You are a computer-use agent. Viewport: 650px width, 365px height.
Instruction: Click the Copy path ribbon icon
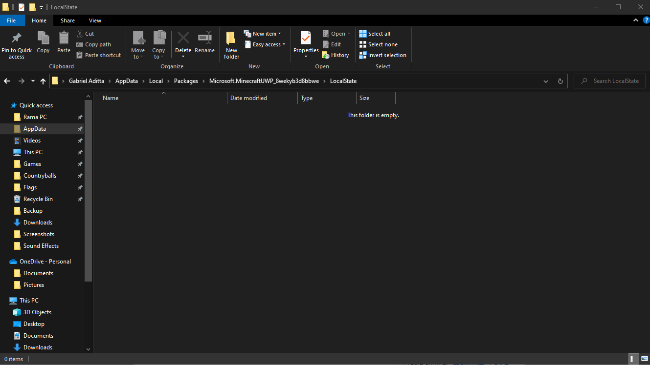[x=80, y=44]
